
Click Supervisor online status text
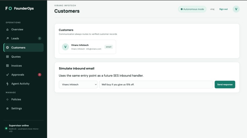19,125
